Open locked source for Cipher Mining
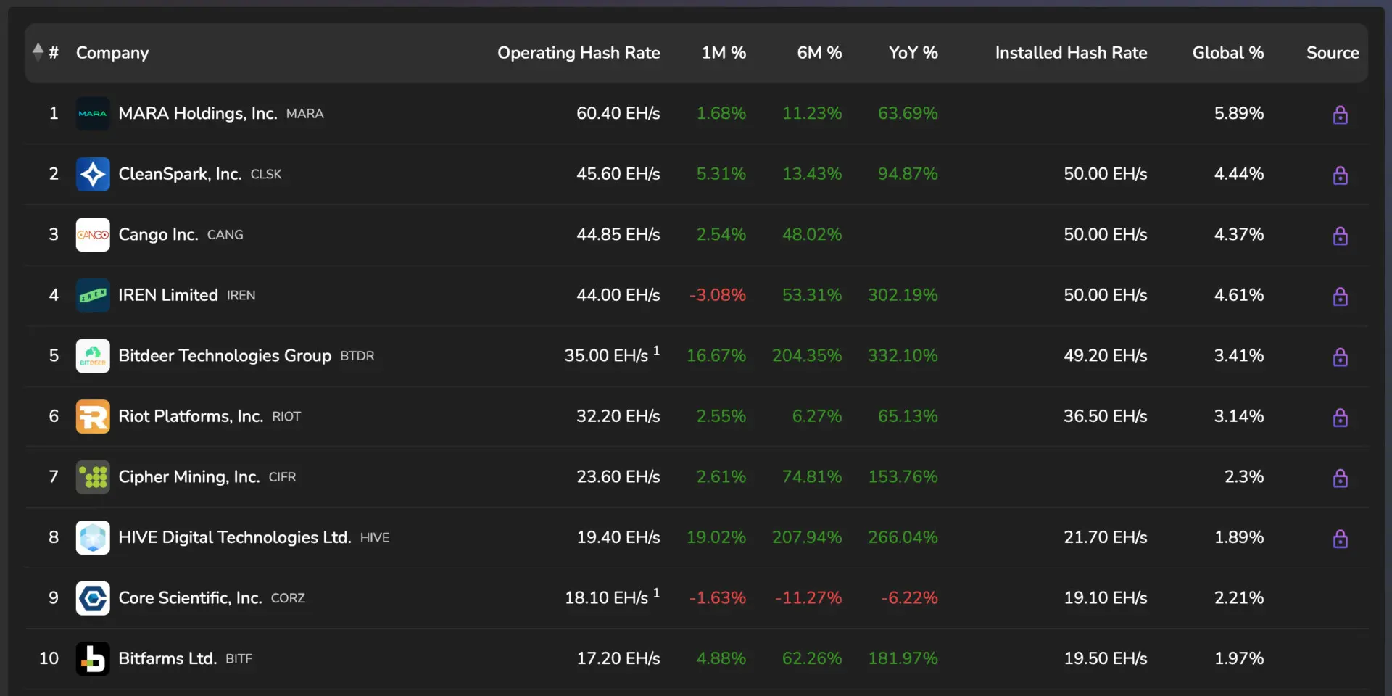Screen dimensions: 1392x696 point(1340,478)
